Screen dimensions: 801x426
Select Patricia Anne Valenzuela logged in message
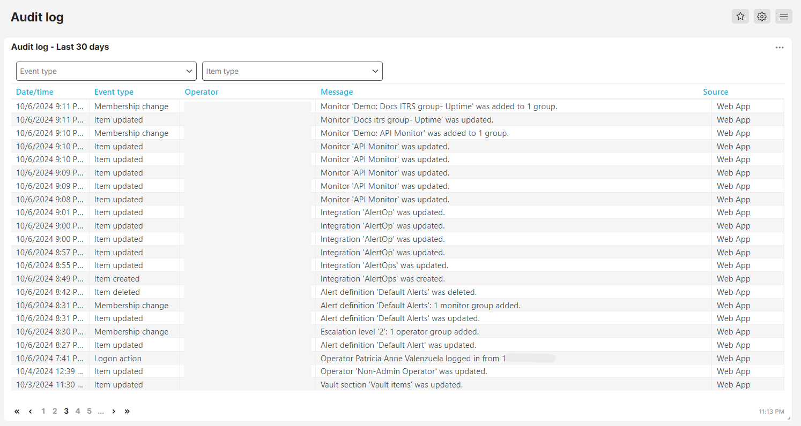[413, 359]
